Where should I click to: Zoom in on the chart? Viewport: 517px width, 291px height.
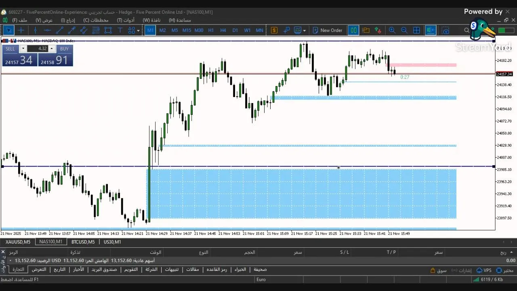pyautogui.click(x=392, y=30)
